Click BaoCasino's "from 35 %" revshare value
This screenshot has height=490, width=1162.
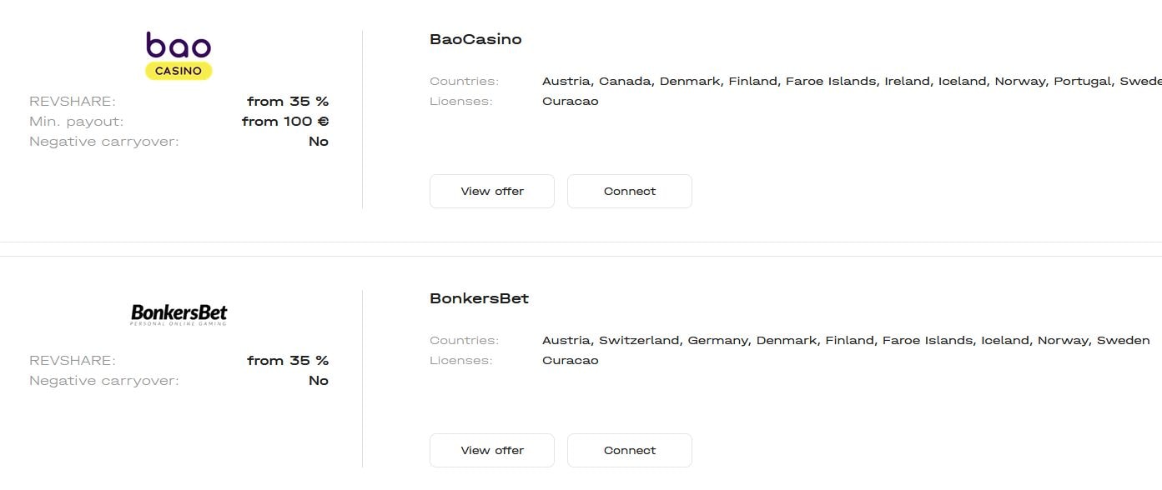288,101
